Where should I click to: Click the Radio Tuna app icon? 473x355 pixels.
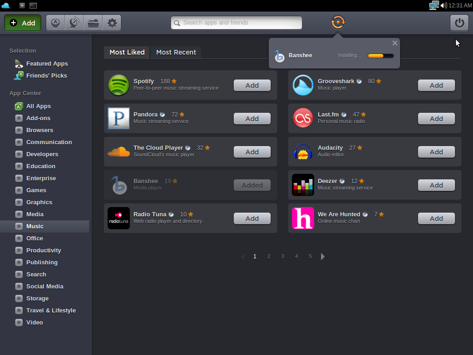119,218
